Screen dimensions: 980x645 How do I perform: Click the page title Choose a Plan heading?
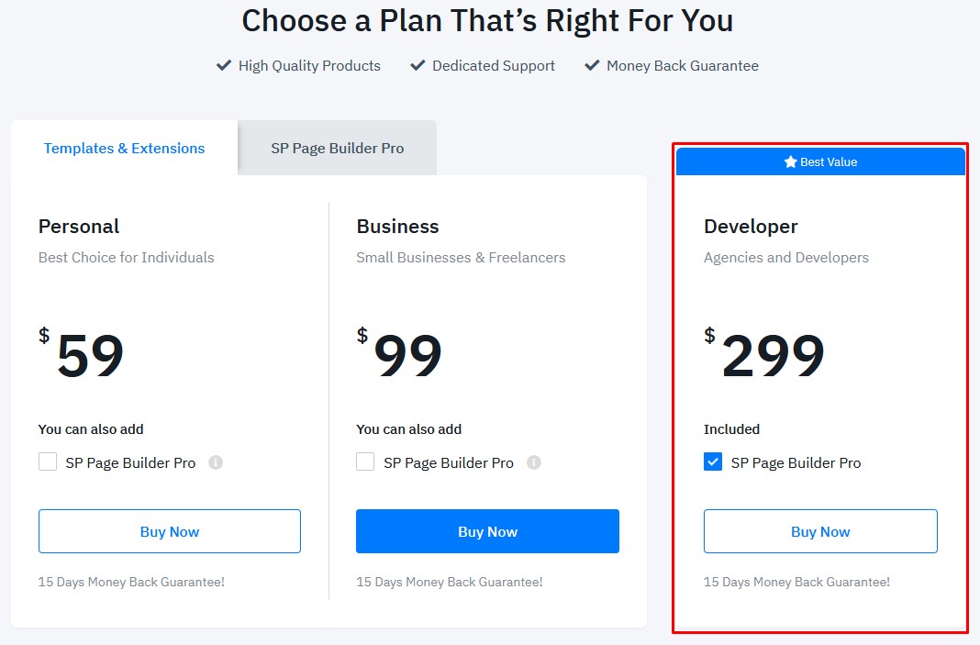pyautogui.click(x=487, y=20)
